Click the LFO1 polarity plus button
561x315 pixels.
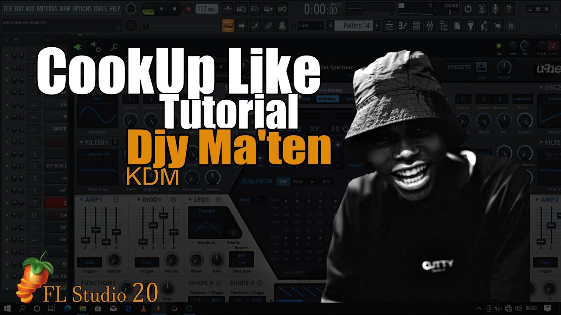233,233
